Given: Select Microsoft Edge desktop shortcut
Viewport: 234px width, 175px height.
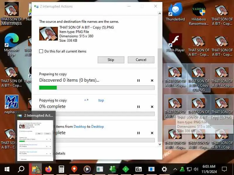Looking at the screenshot, I should click(x=12, y=45).
